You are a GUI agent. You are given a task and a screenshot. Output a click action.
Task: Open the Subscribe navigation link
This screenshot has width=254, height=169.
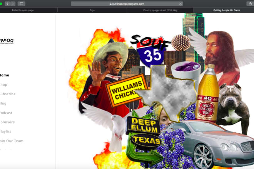tap(8, 94)
